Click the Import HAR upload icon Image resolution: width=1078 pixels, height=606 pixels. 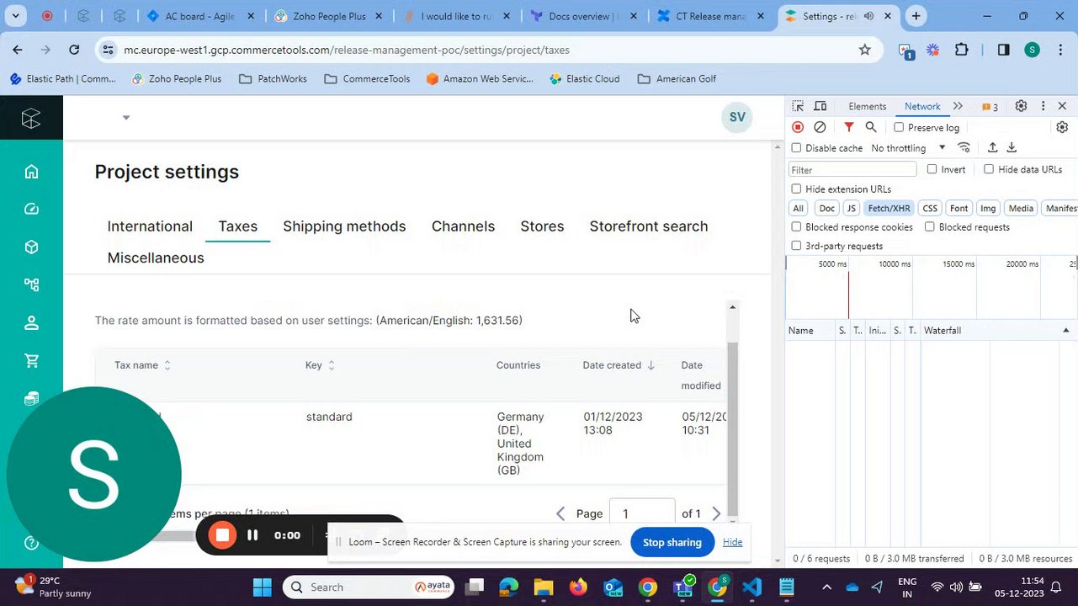coord(993,147)
